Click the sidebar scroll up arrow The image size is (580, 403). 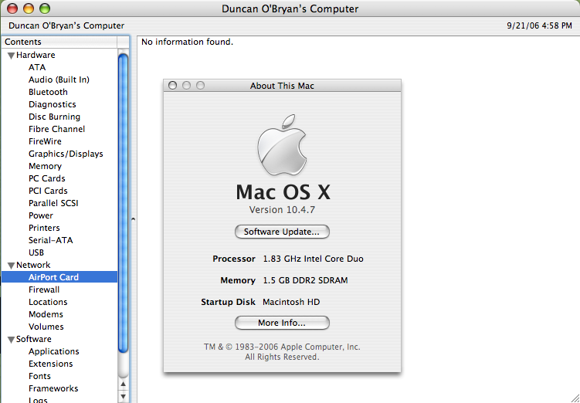[123, 384]
